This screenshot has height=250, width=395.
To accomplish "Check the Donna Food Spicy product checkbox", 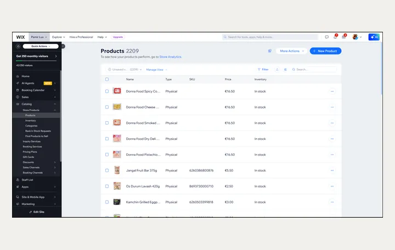I will pyautogui.click(x=107, y=92).
